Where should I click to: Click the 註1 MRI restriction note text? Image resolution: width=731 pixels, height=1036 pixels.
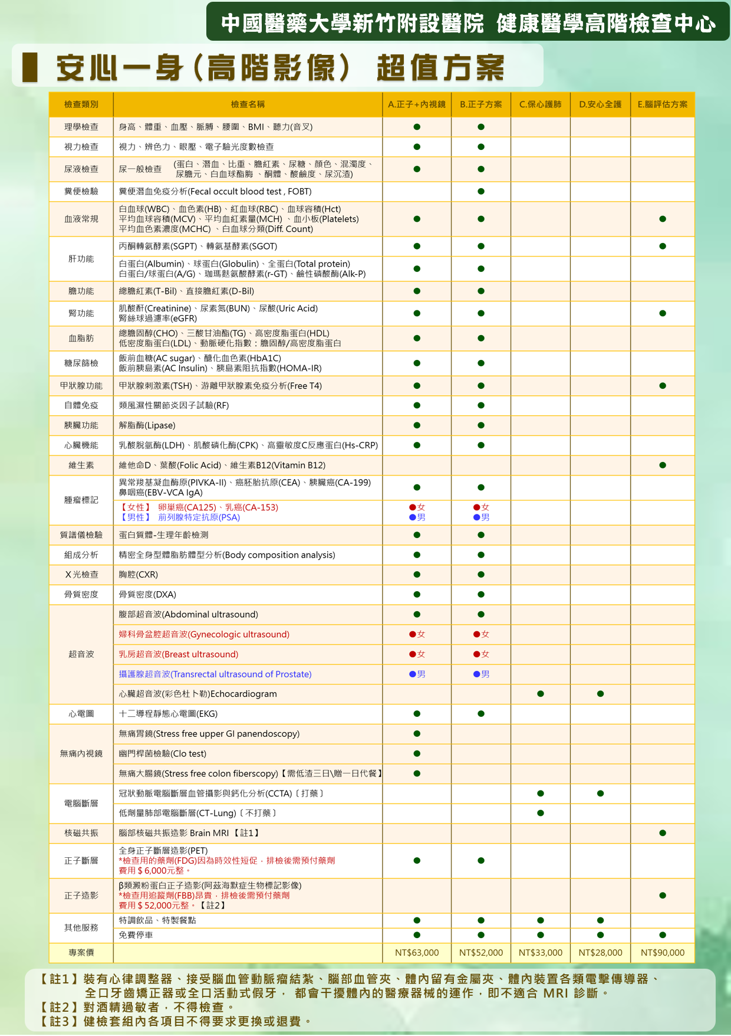coord(348,986)
